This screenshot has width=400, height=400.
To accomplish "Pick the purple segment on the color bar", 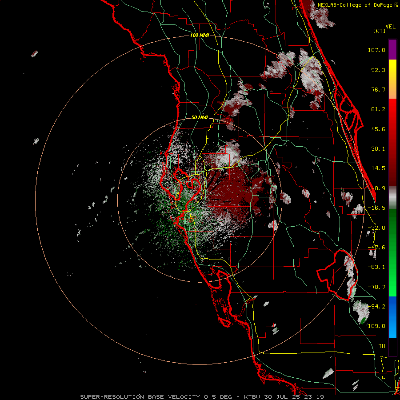I will click(x=392, y=49).
